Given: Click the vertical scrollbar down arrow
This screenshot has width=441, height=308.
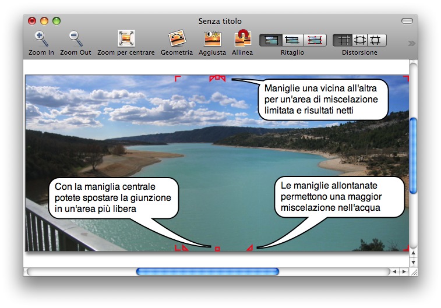Looking at the screenshot, I should pyautogui.click(x=413, y=262).
